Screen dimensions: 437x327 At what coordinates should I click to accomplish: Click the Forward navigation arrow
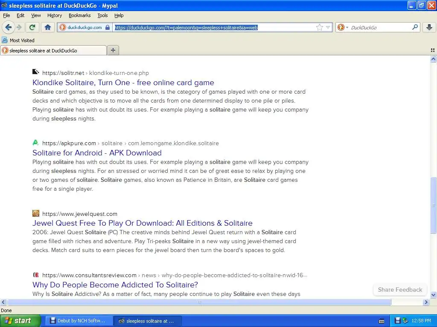[19, 27]
